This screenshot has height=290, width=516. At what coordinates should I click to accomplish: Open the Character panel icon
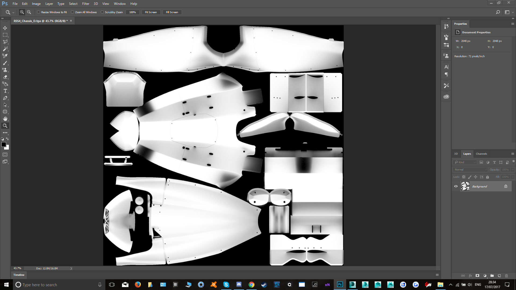(446, 67)
